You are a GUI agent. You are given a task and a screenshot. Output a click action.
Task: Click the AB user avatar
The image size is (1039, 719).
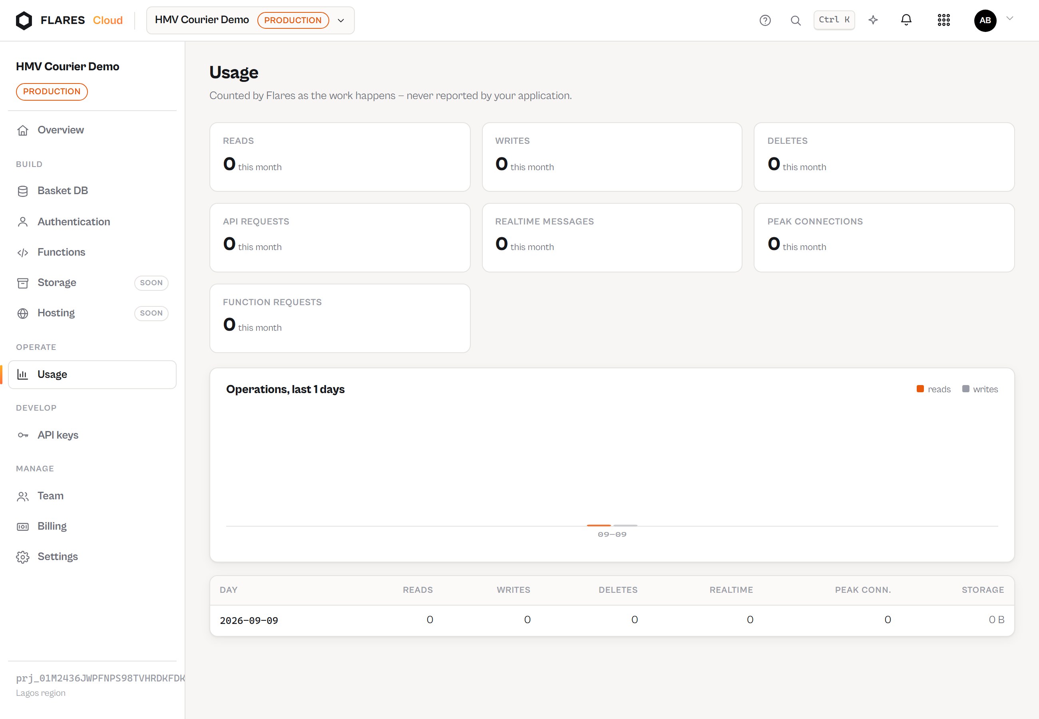tap(985, 20)
